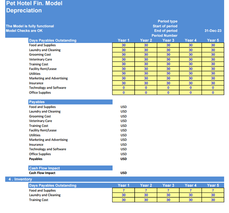Screen dimensions: 229x213
Task: Click Year 4 column header in top table
Action: pyautogui.click(x=190, y=40)
